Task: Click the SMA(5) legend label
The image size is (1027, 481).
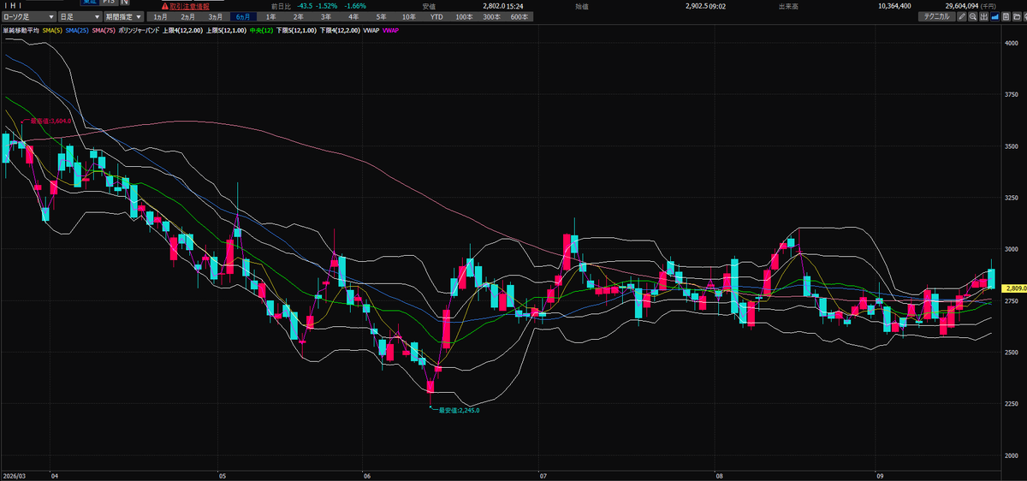Action: click(52, 30)
